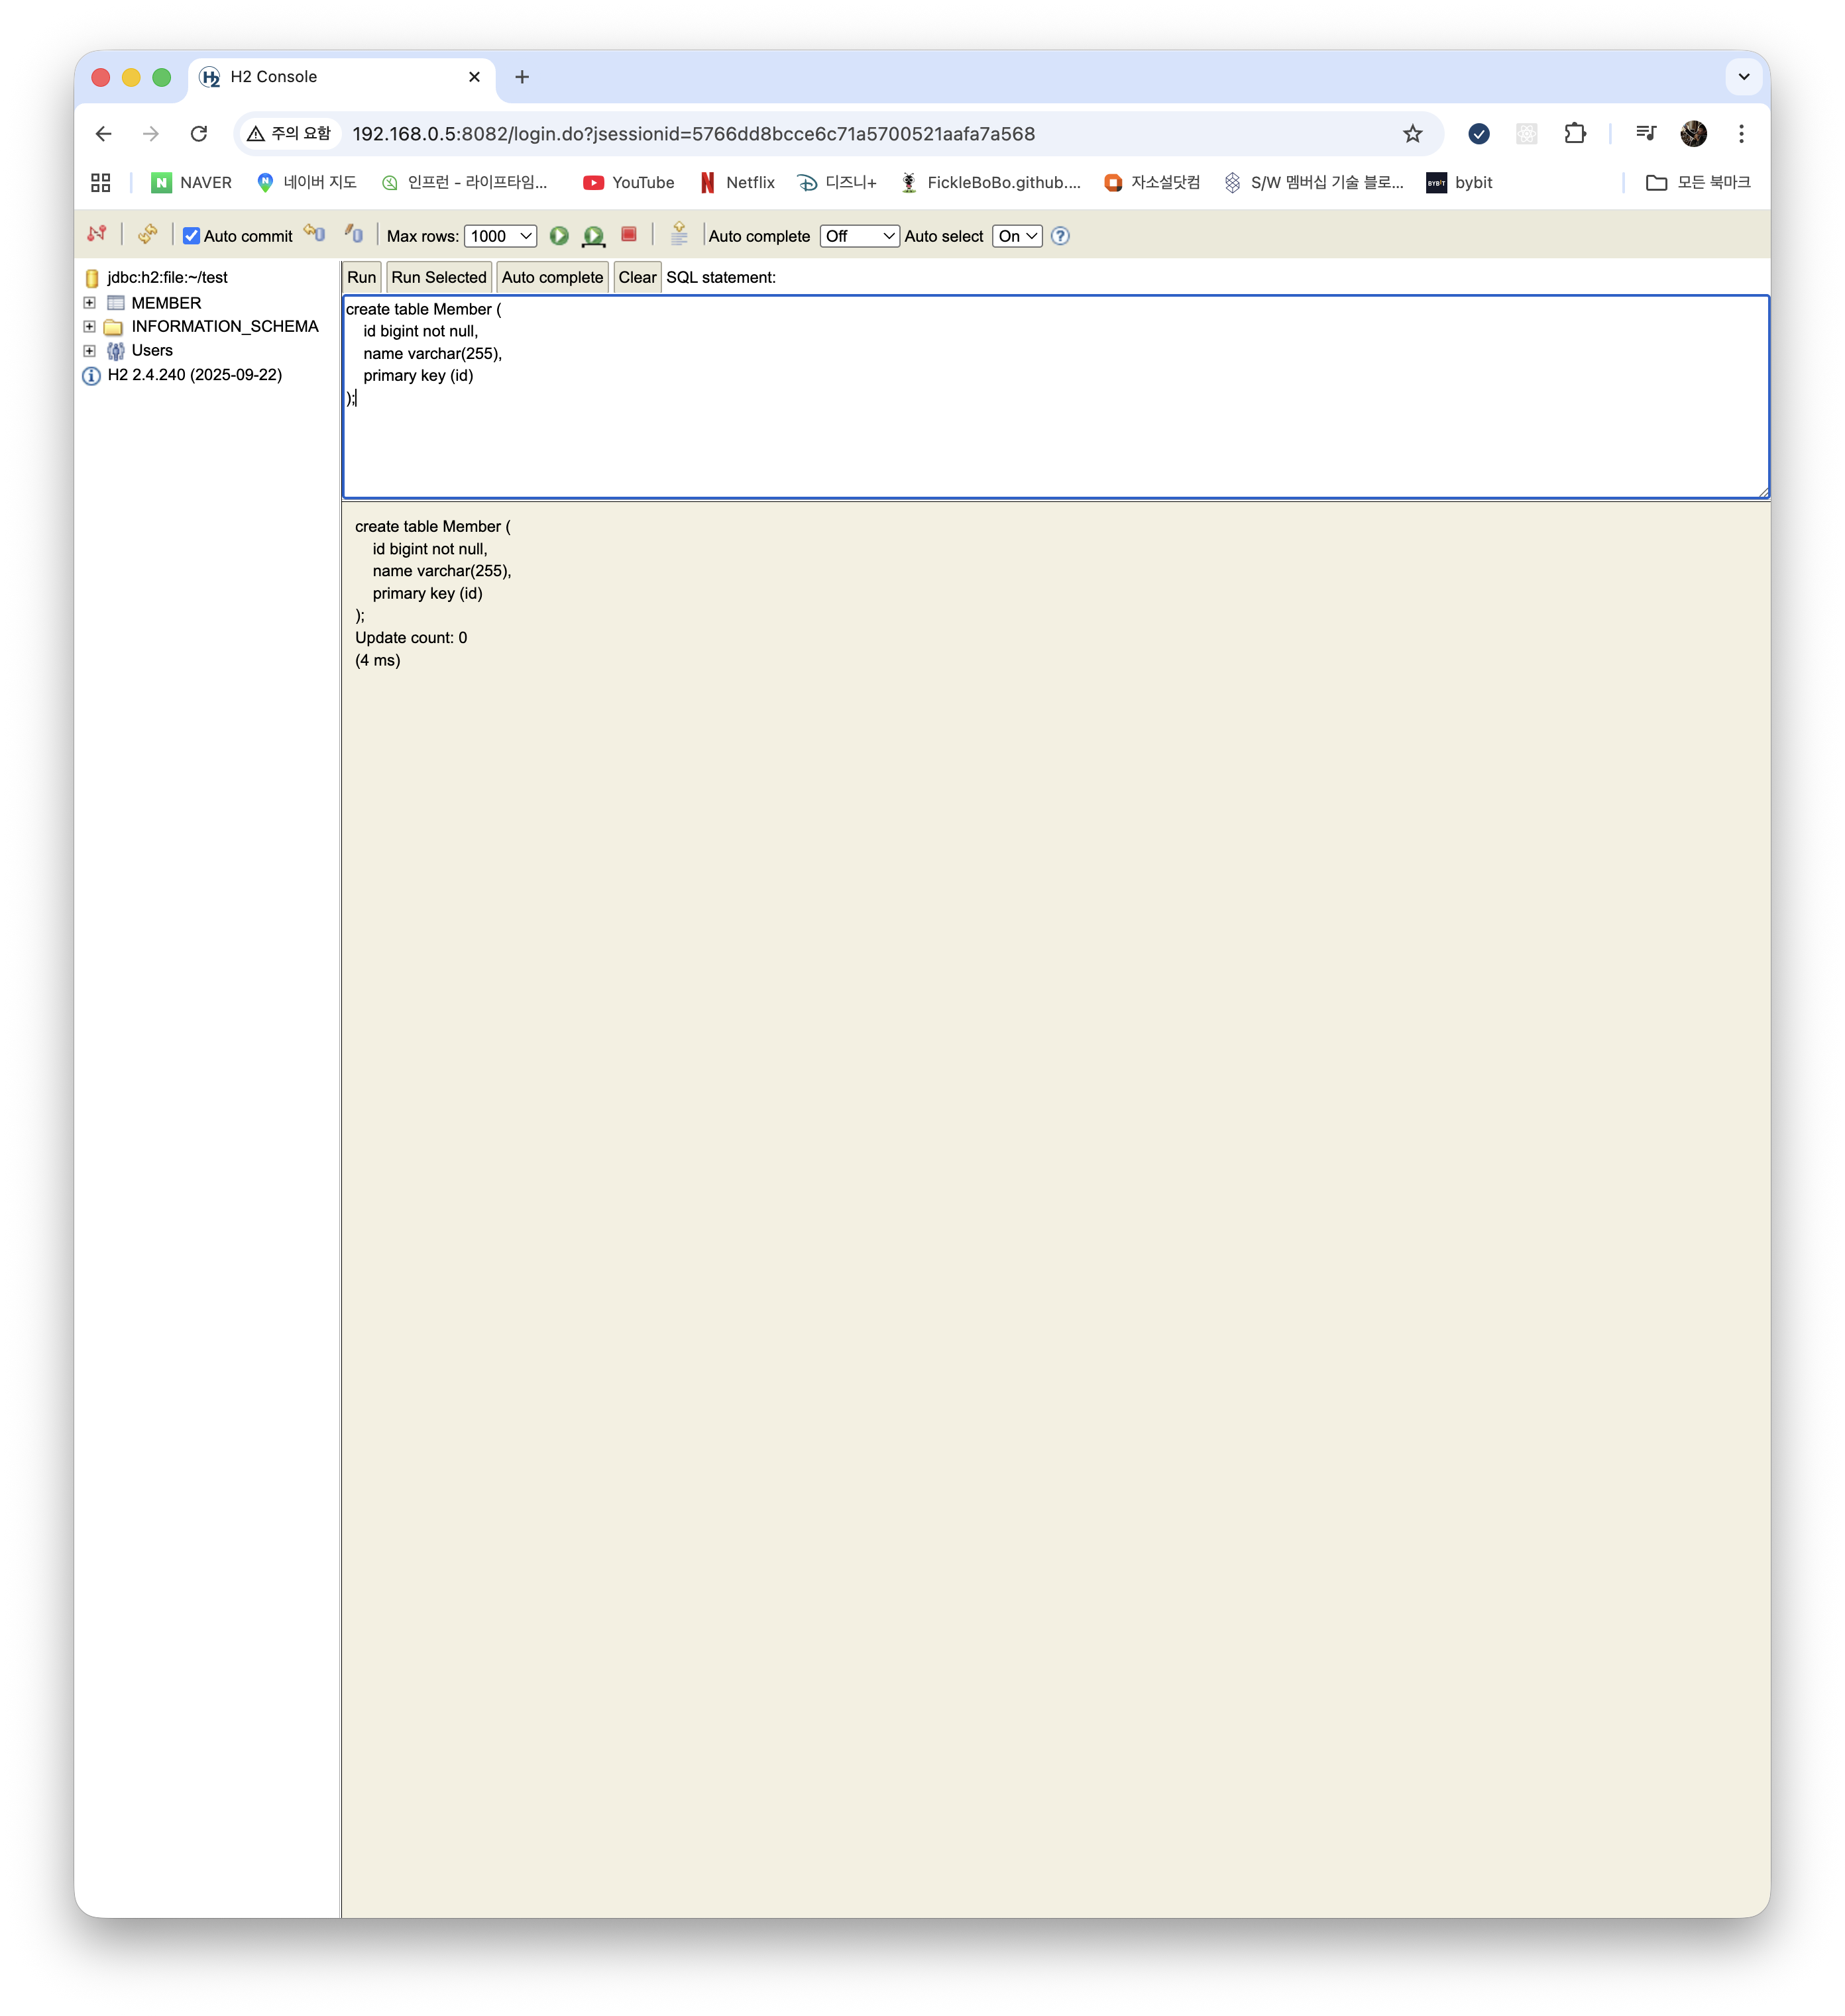Expand the INFORMATION_SCHEMA tree node
This screenshot has width=1845, height=2016.
click(89, 327)
